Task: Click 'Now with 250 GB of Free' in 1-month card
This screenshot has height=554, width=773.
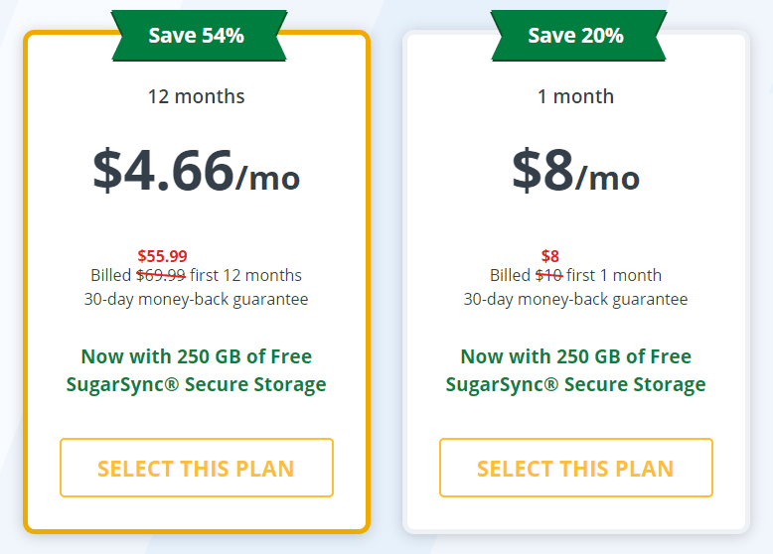Action: [576, 356]
